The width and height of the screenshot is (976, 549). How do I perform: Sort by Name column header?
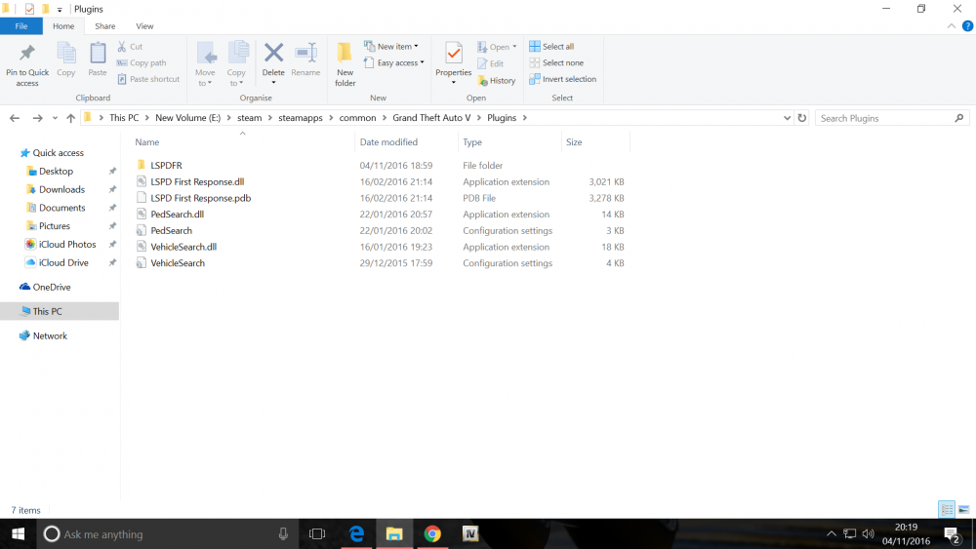pos(147,142)
